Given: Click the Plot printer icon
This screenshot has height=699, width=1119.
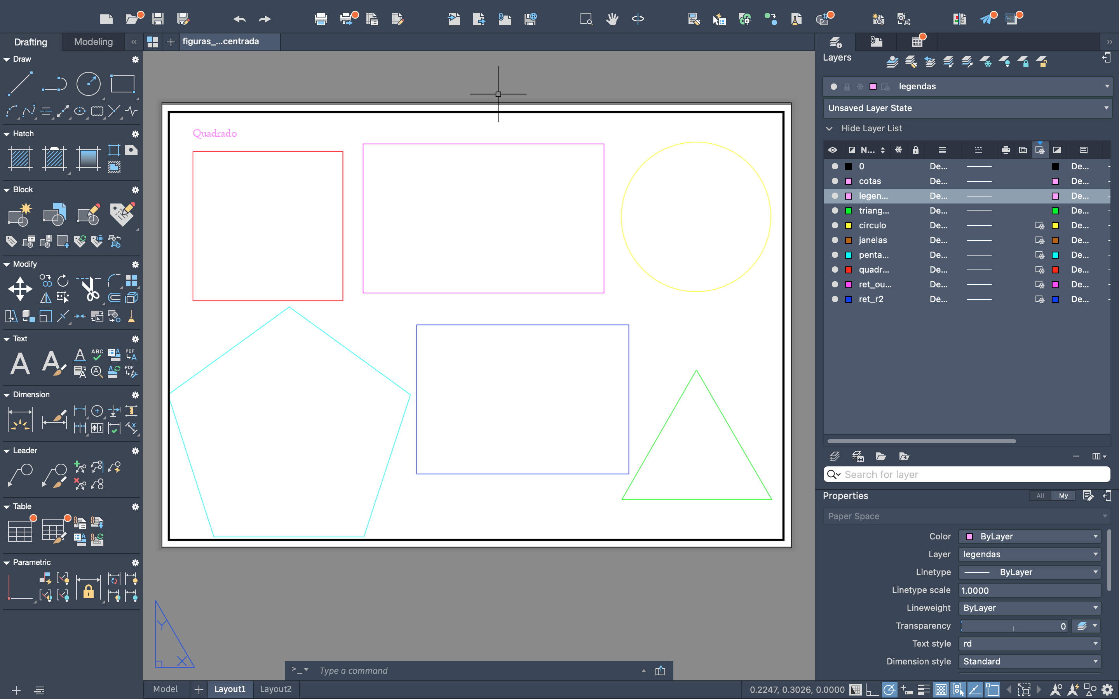Looking at the screenshot, I should 321,19.
